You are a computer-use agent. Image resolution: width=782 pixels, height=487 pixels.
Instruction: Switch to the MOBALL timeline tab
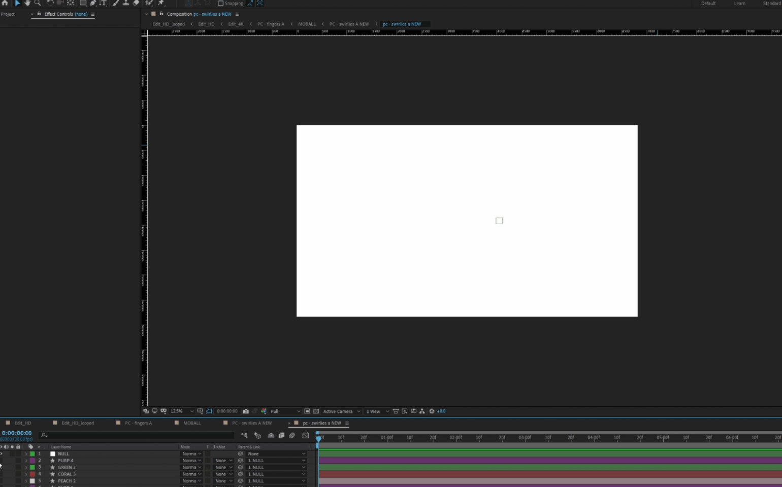point(192,423)
